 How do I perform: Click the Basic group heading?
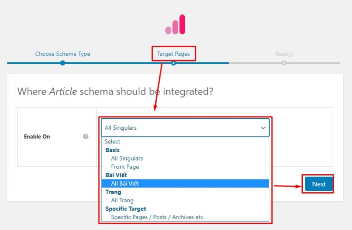tap(113, 150)
